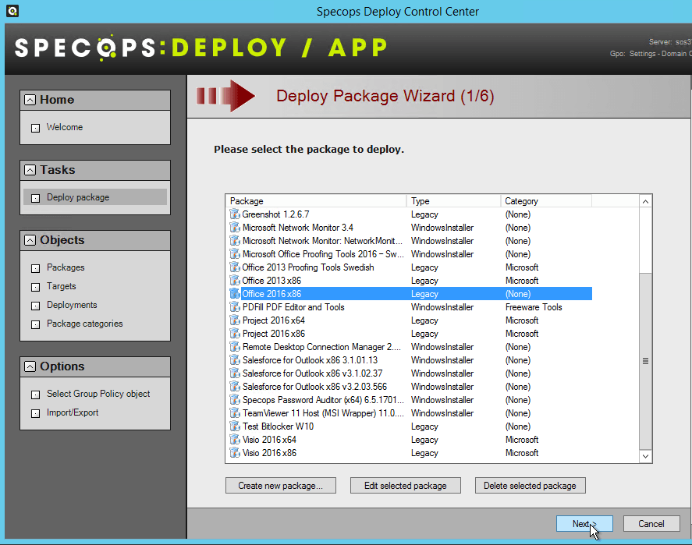Image resolution: width=692 pixels, height=545 pixels.
Task: Click the Salesforce for Outlook v3.1.02.37 icon
Action: (x=235, y=373)
